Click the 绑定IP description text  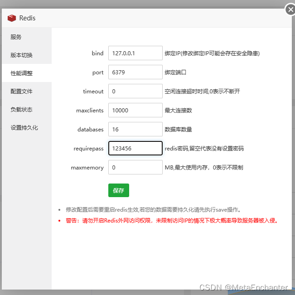[212, 53]
